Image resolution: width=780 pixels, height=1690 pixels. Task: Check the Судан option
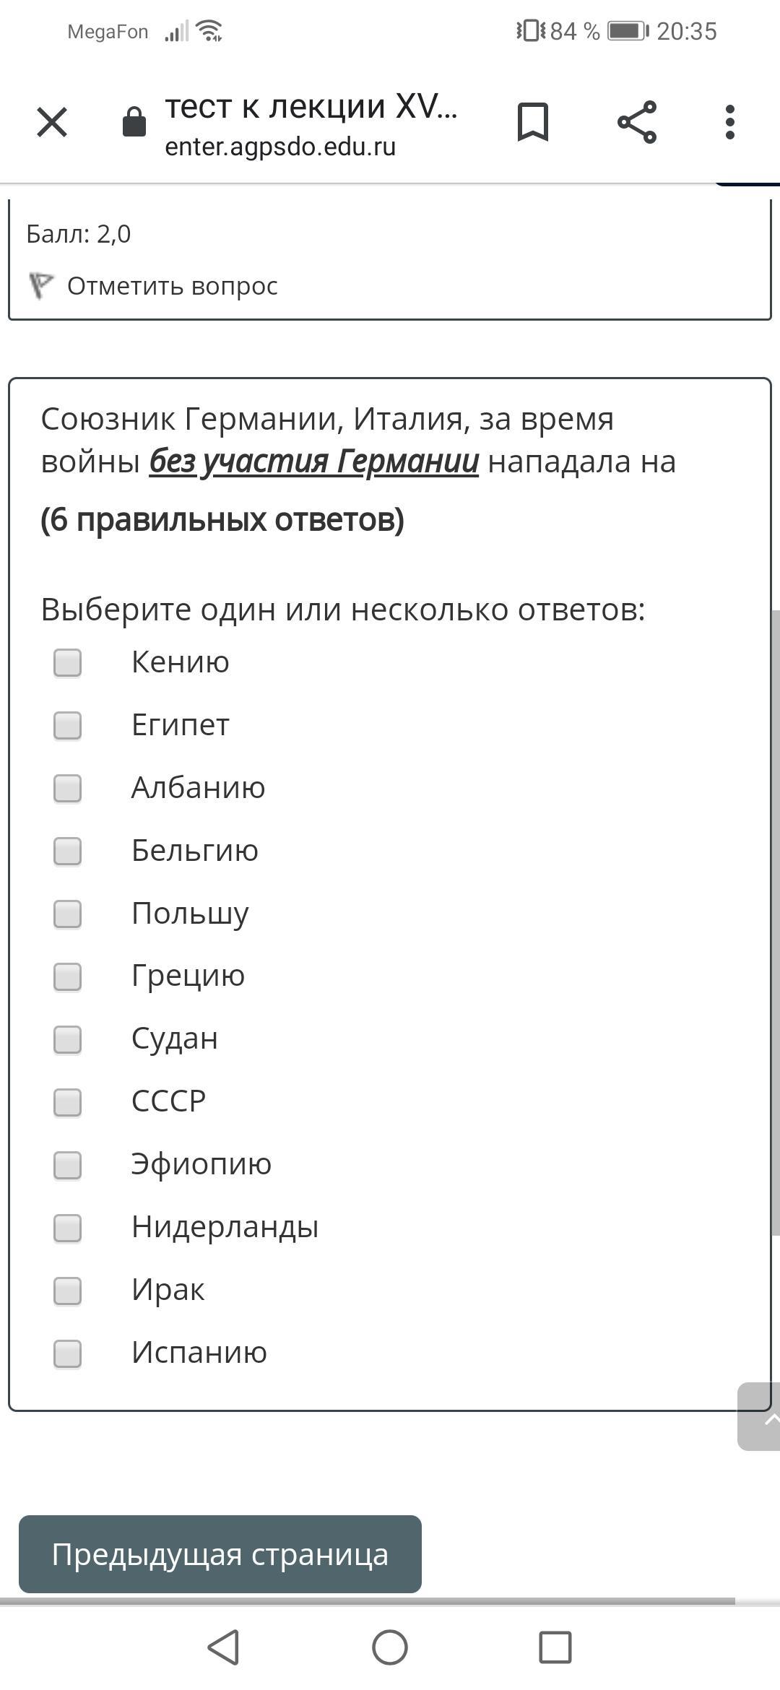click(68, 1039)
